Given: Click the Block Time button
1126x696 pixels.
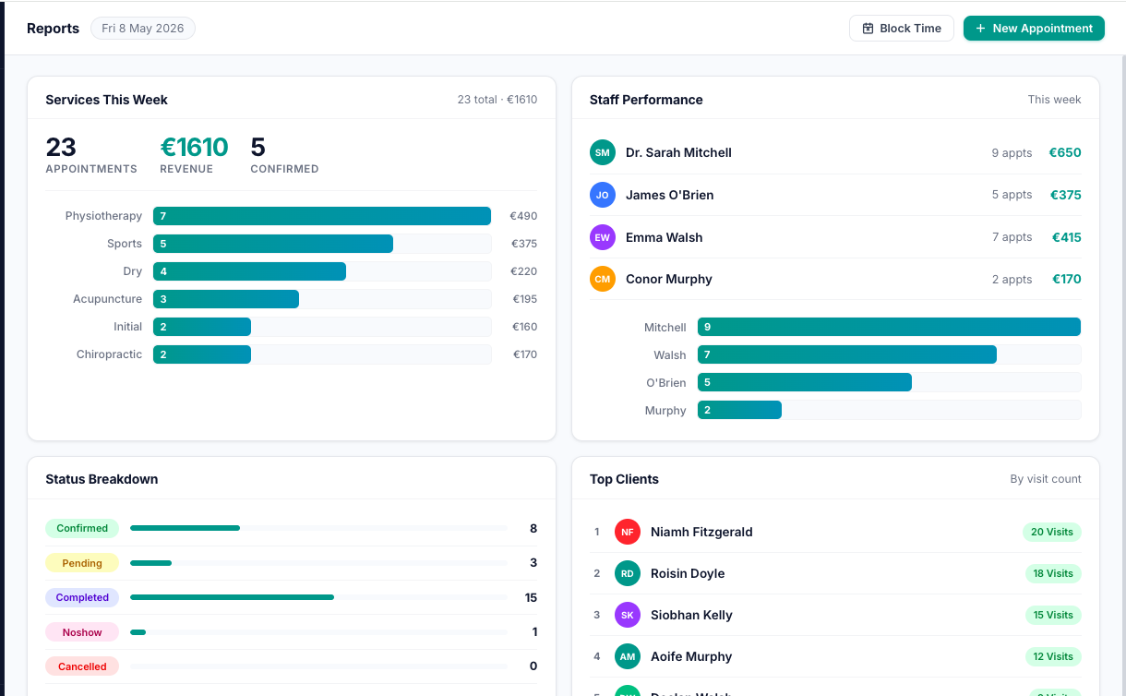Looking at the screenshot, I should 901,29.
